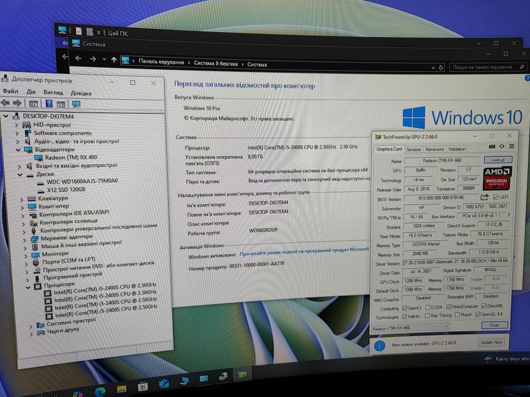Open File Explorer from taskbar
This screenshot has width=530, height=397.
[122, 389]
